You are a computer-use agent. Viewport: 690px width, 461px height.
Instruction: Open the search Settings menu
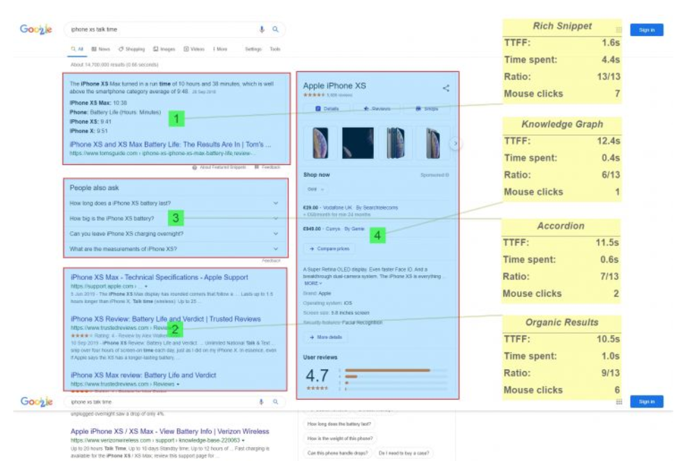pyautogui.click(x=253, y=49)
